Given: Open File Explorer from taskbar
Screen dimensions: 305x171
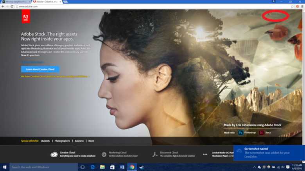Looking at the screenshot, I should pyautogui.click(x=102, y=167).
